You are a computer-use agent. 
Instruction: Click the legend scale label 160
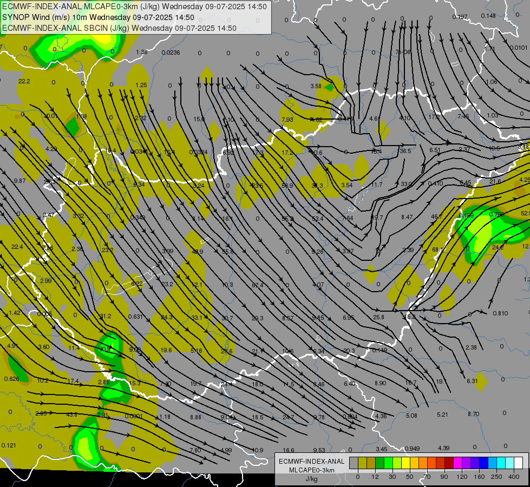coord(479,477)
